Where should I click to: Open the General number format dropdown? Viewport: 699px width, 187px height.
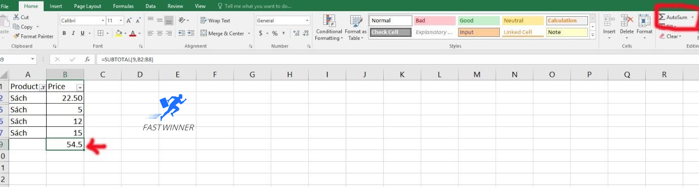click(307, 21)
